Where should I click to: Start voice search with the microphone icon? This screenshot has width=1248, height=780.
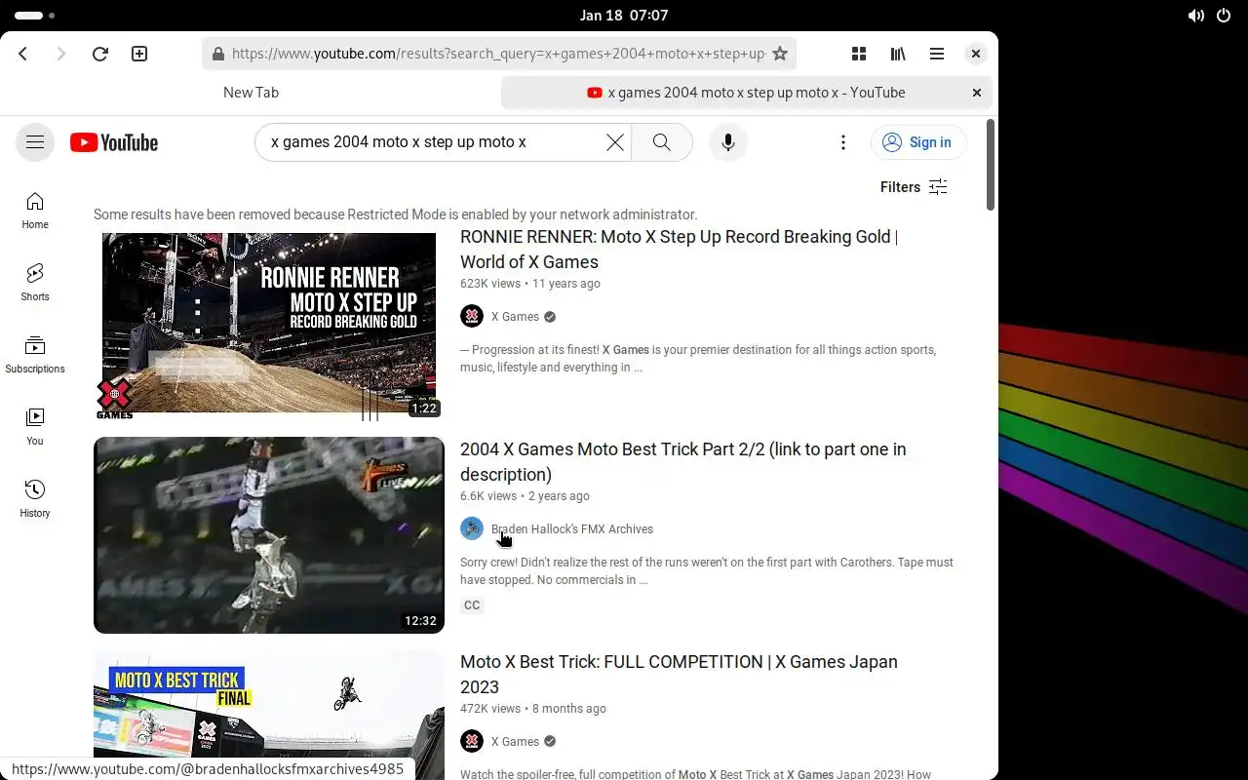(727, 142)
